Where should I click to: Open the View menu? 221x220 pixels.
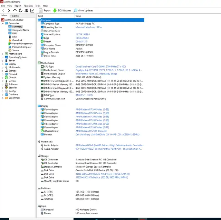(10, 6)
